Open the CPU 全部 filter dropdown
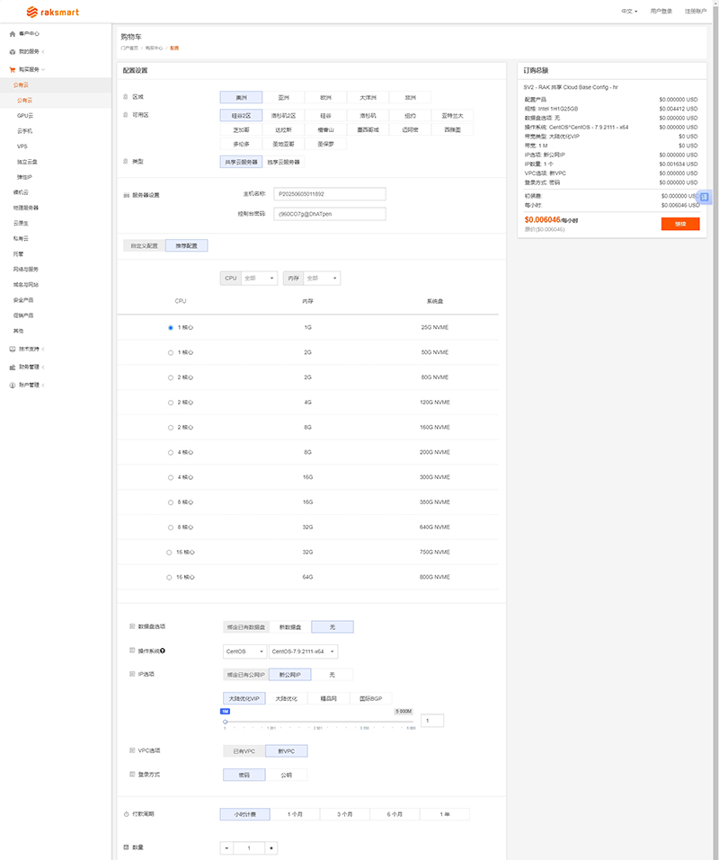The width and height of the screenshot is (719, 860). coord(259,279)
